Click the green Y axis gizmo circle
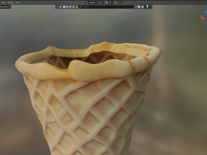The width and height of the screenshot is (207, 155). point(201,17)
